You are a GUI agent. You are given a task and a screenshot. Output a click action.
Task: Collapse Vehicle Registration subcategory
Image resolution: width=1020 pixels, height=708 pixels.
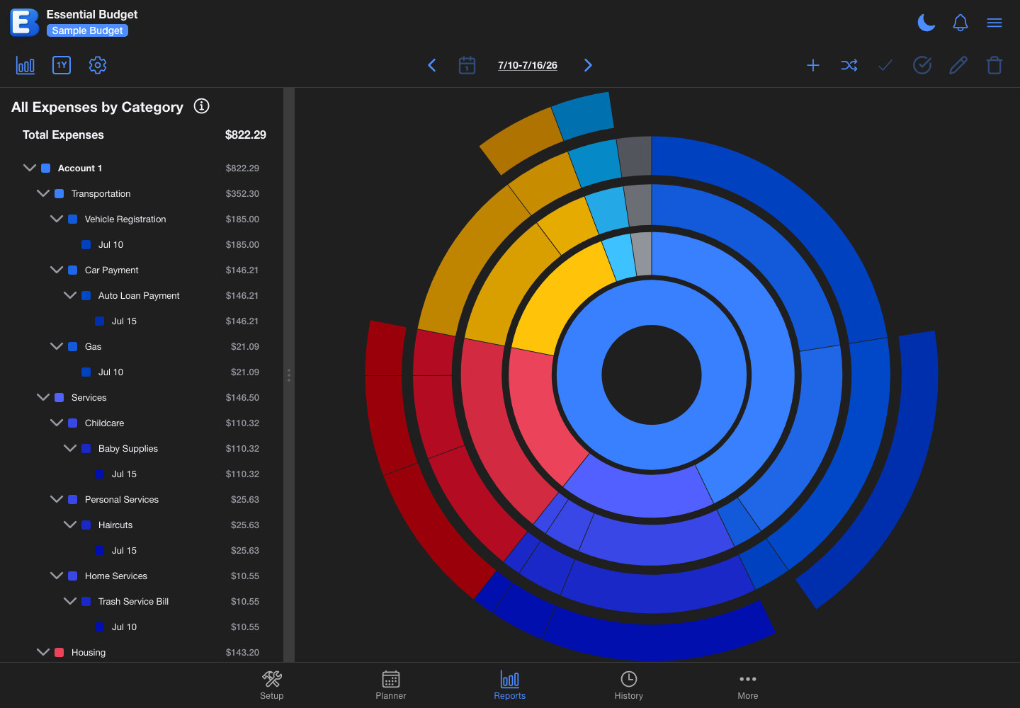click(x=57, y=219)
